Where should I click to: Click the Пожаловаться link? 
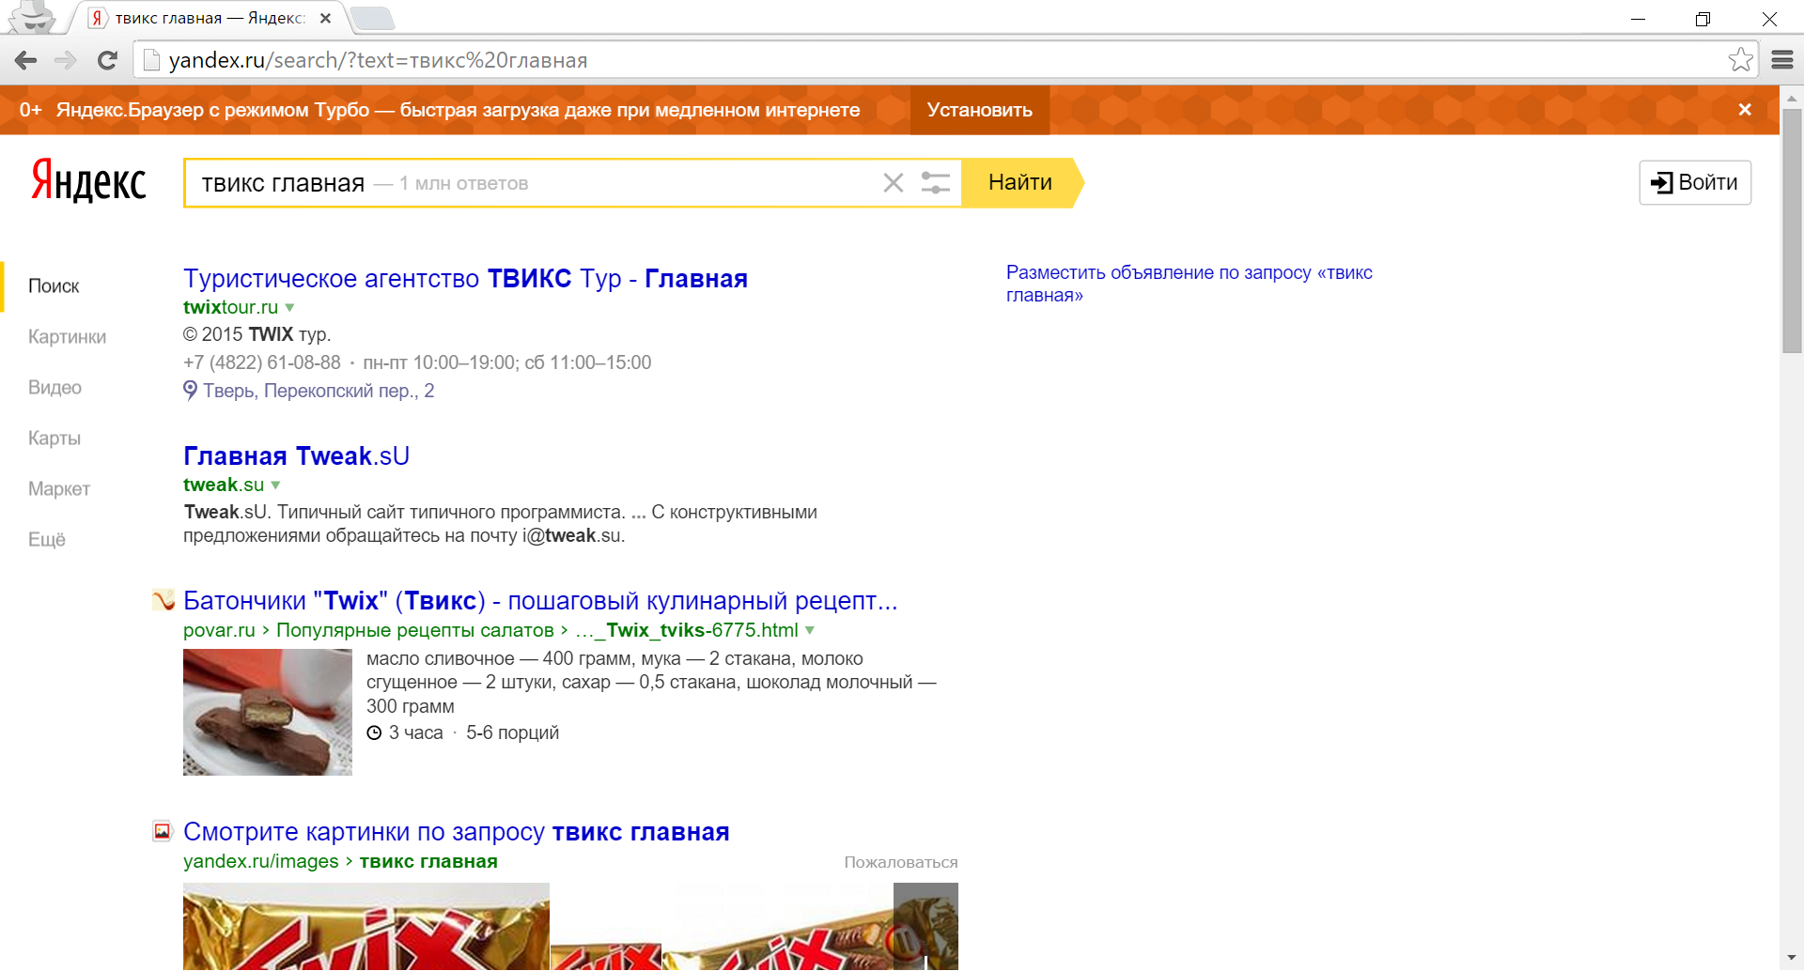(900, 862)
